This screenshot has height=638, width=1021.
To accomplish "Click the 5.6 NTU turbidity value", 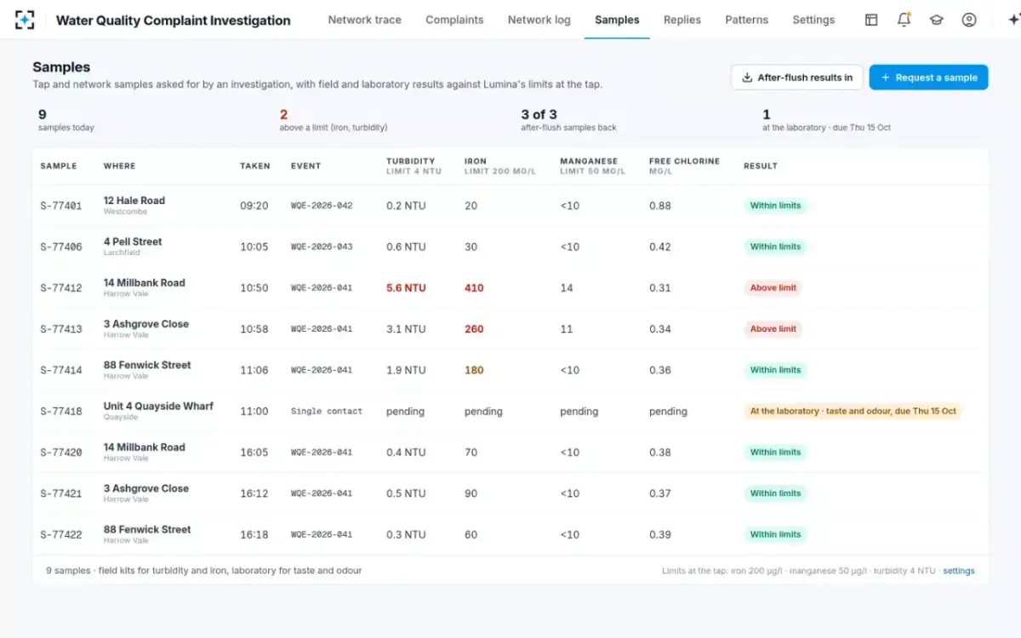I will [x=406, y=288].
